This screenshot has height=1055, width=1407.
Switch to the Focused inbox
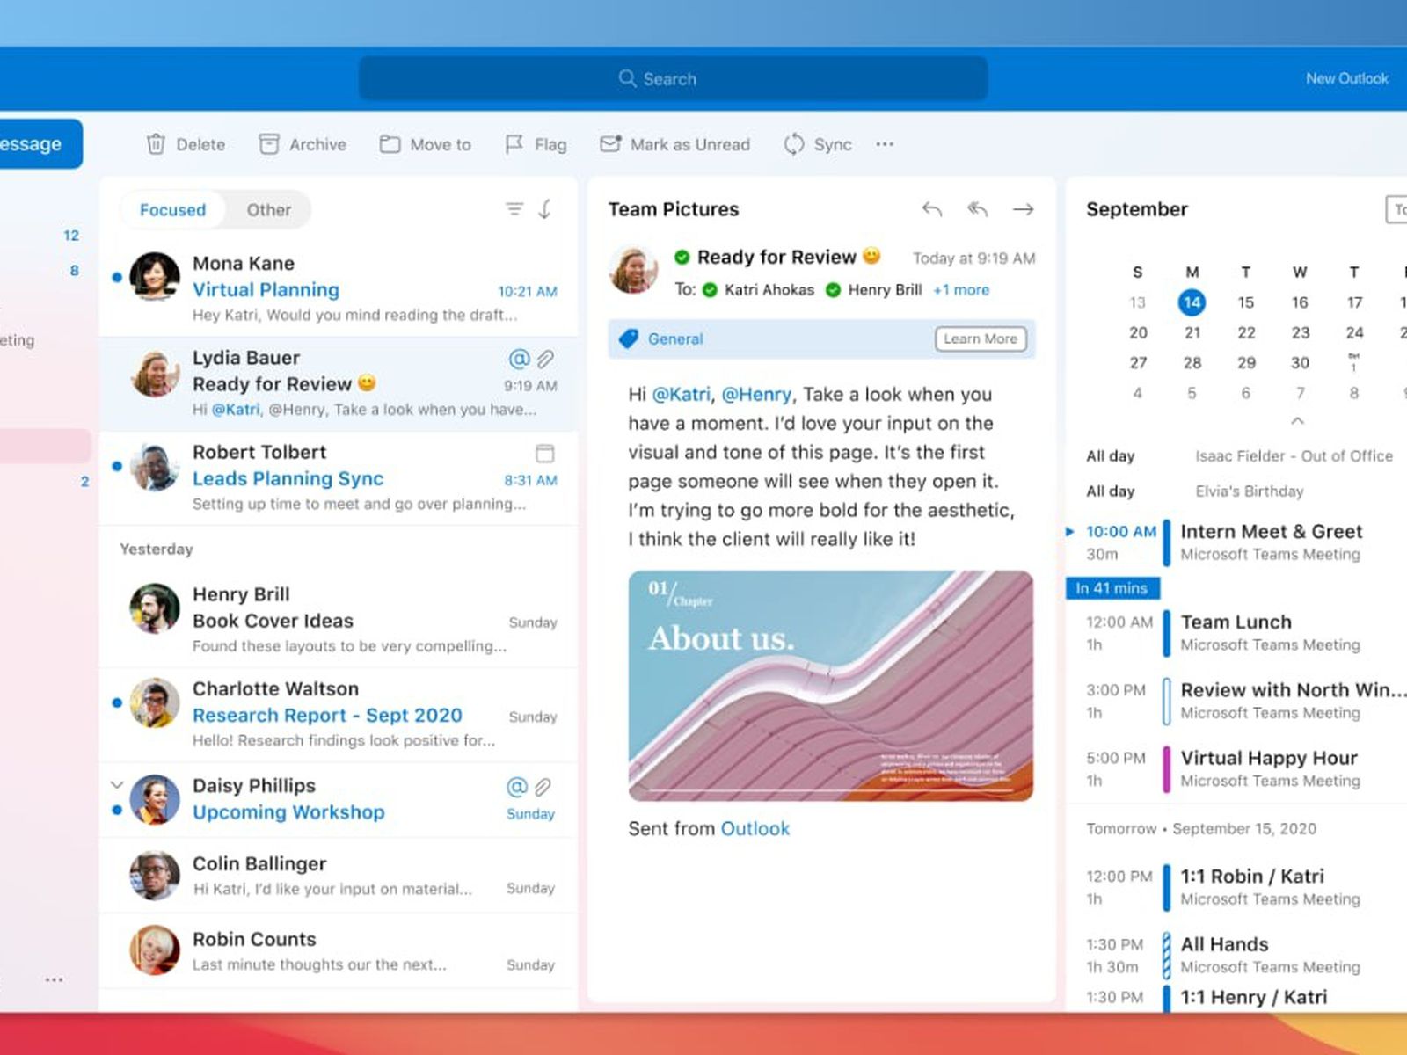(172, 210)
